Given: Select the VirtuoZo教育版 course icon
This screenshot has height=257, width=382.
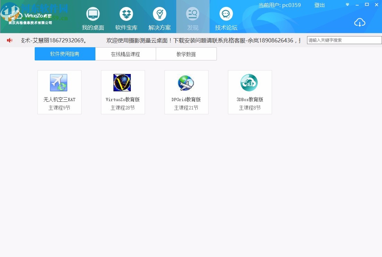Looking at the screenshot, I should point(123,82).
